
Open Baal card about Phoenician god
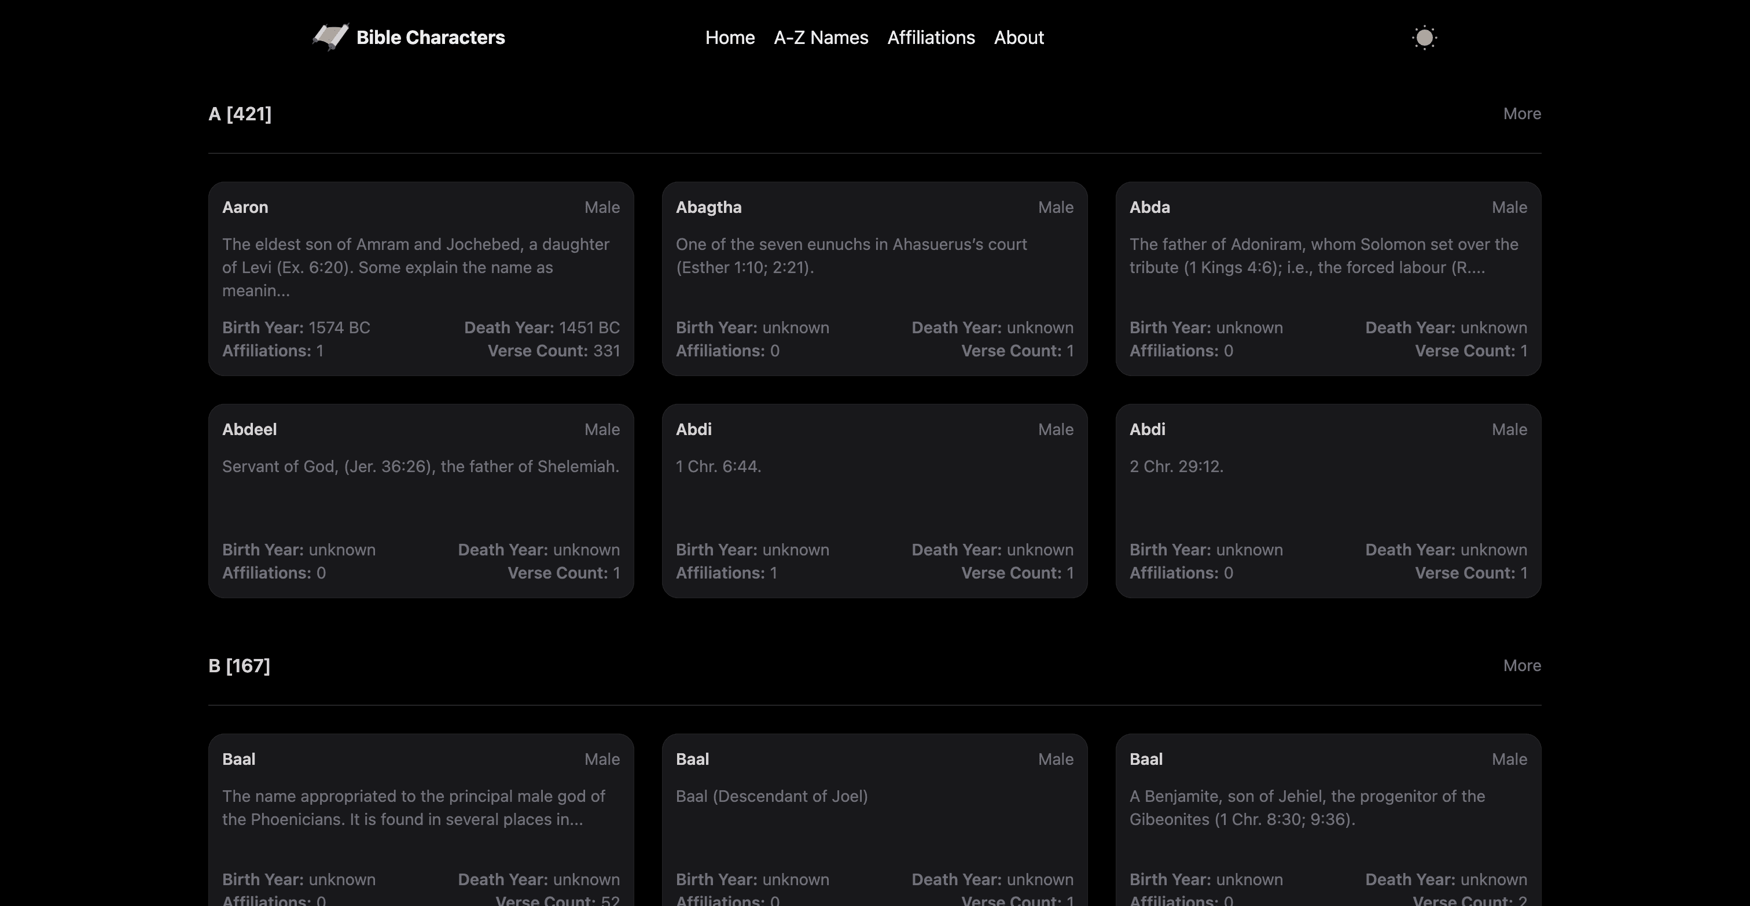pyautogui.click(x=421, y=820)
